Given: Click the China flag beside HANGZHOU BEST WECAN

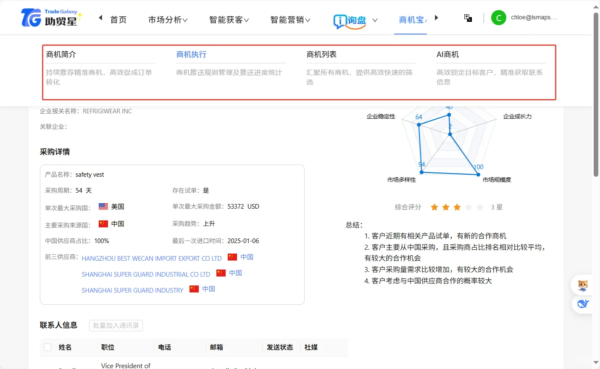Looking at the screenshot, I should coord(232,257).
